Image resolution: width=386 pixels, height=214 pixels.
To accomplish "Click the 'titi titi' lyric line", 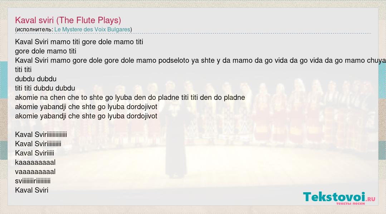I will pos(23,70).
